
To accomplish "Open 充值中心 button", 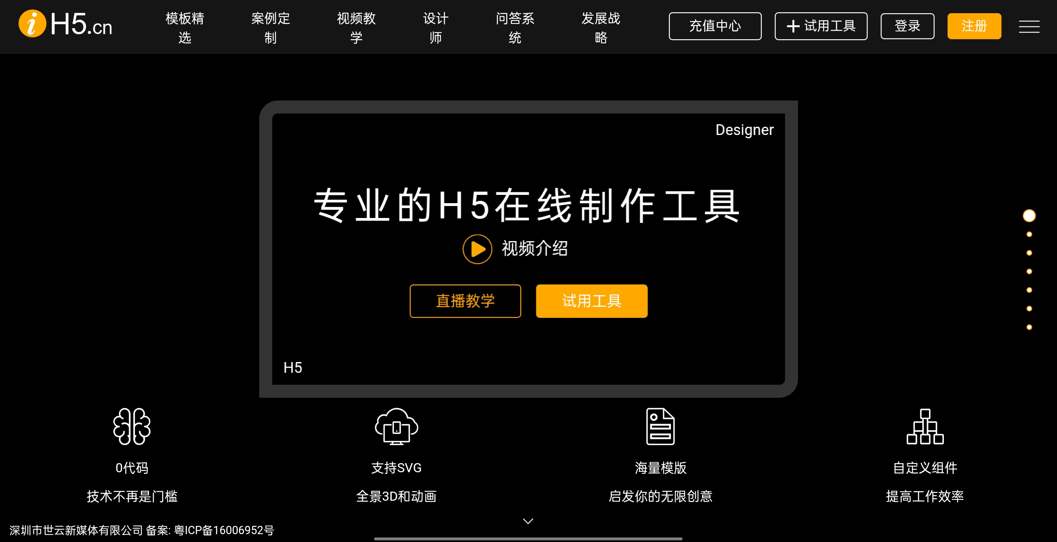I will pyautogui.click(x=715, y=26).
